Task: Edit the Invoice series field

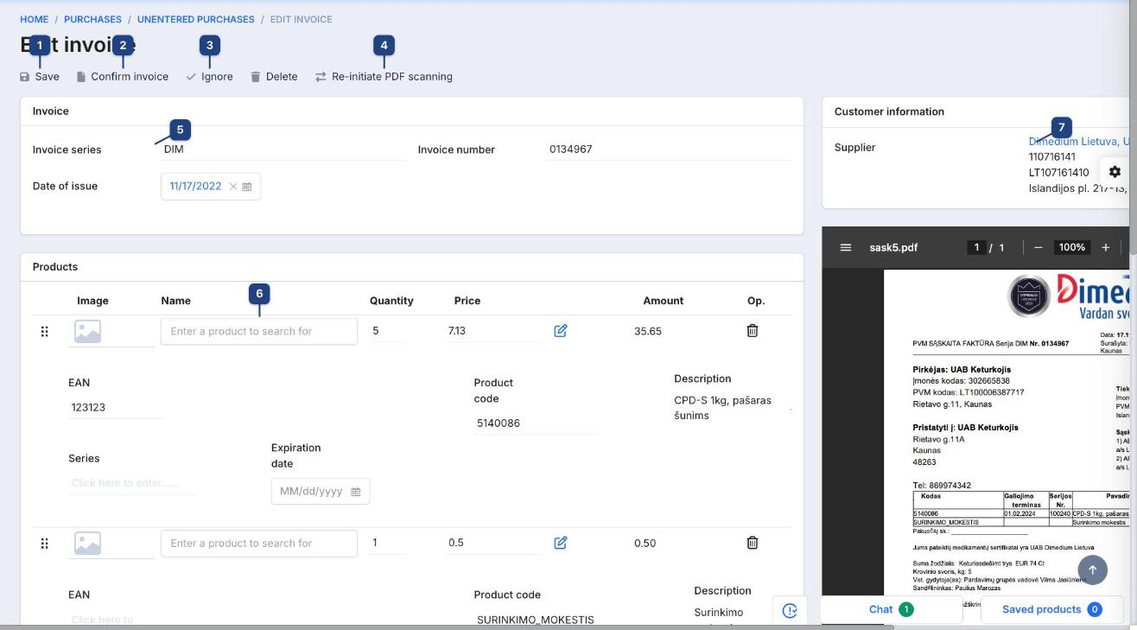Action: (x=283, y=150)
